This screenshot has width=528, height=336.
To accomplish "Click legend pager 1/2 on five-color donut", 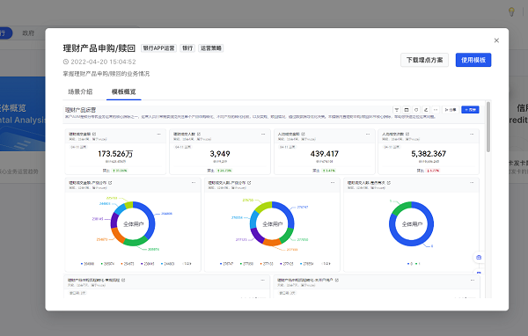I will (x=326, y=264).
